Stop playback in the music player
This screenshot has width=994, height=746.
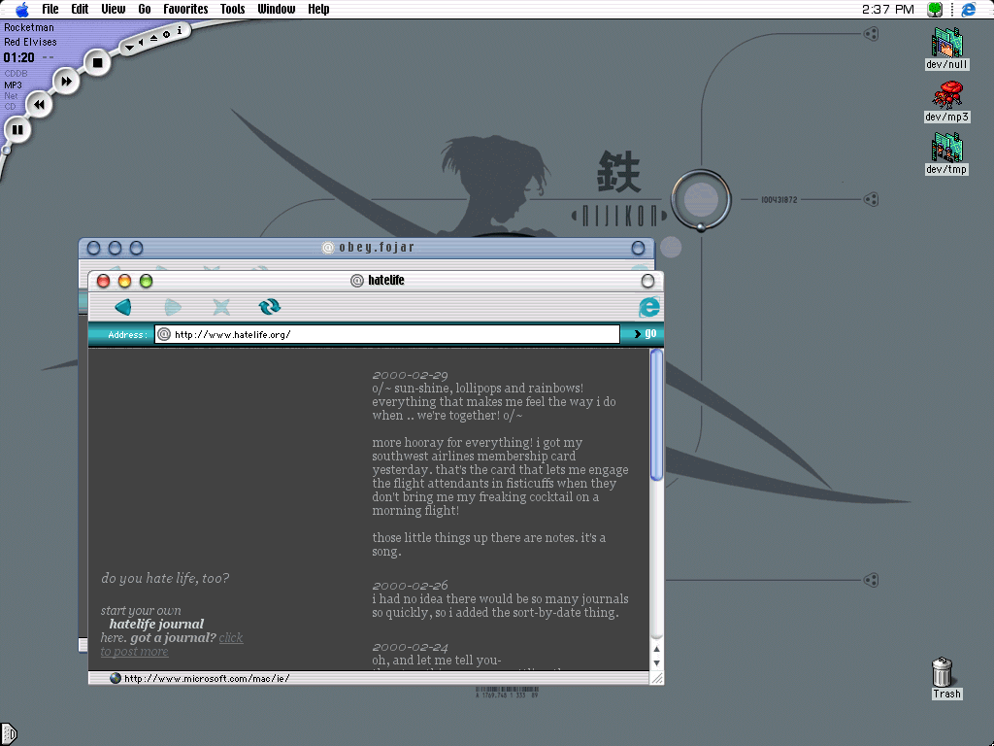click(x=96, y=63)
